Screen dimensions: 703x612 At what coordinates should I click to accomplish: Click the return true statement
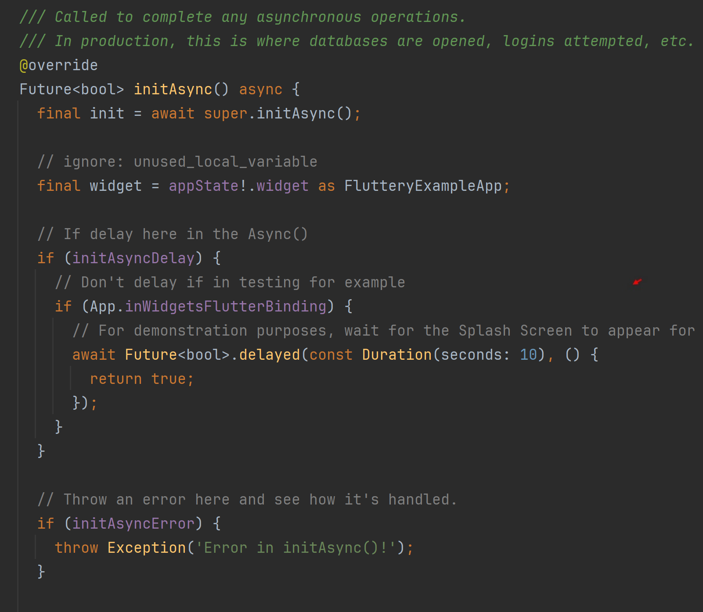141,379
